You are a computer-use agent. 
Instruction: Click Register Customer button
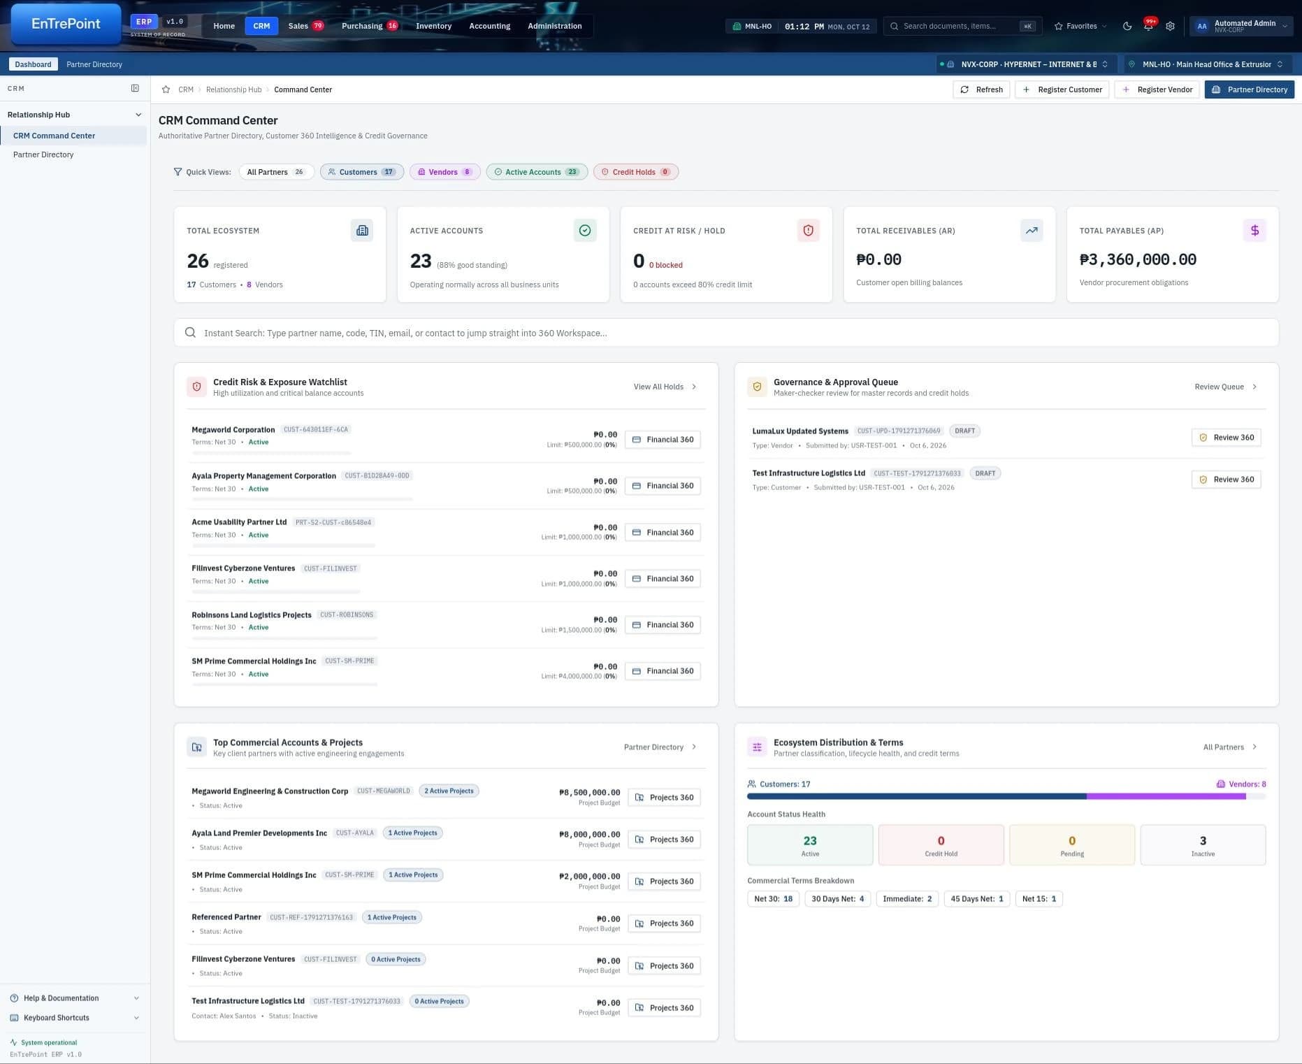1062,89
